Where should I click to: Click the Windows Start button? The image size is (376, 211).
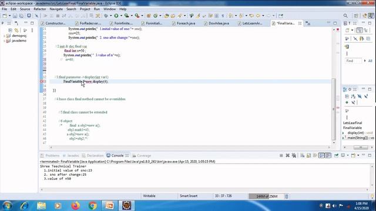(7, 206)
